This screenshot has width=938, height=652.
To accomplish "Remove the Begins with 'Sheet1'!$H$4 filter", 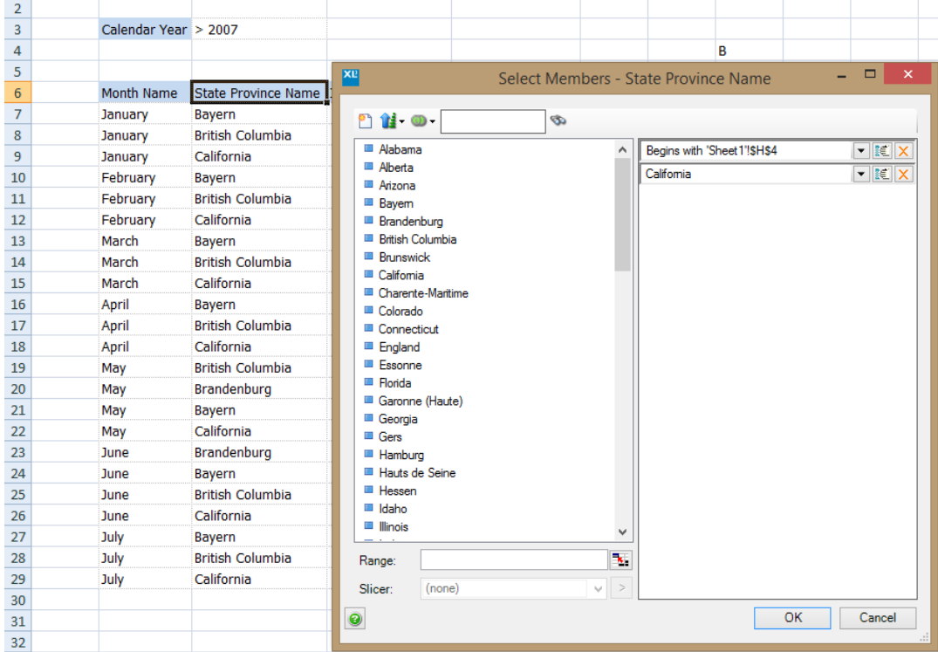I will tap(905, 150).
